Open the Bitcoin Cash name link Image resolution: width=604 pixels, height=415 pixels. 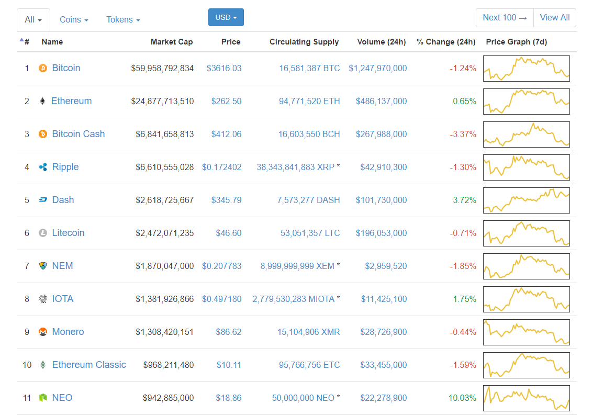[x=79, y=134]
